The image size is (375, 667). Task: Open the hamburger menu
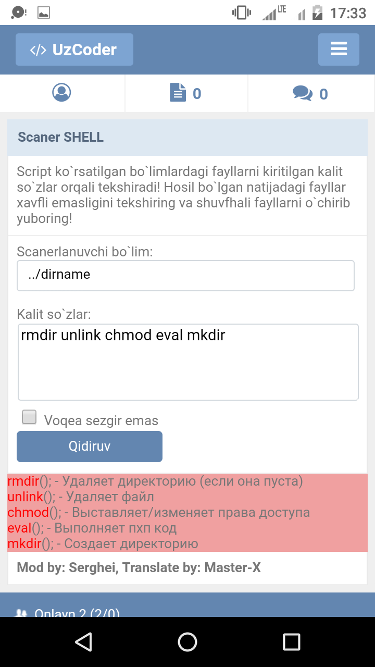point(339,50)
